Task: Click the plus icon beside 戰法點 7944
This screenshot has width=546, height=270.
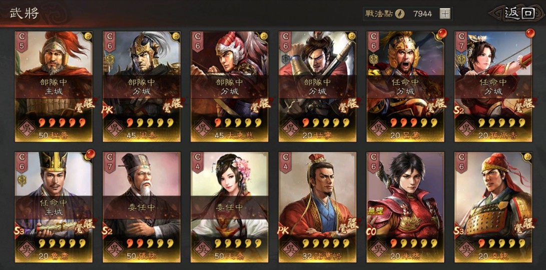Action: click(445, 14)
